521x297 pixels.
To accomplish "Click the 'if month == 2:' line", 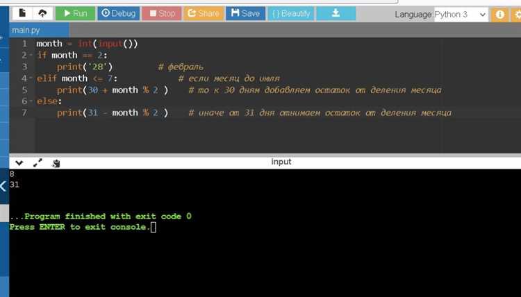I will pos(72,56).
